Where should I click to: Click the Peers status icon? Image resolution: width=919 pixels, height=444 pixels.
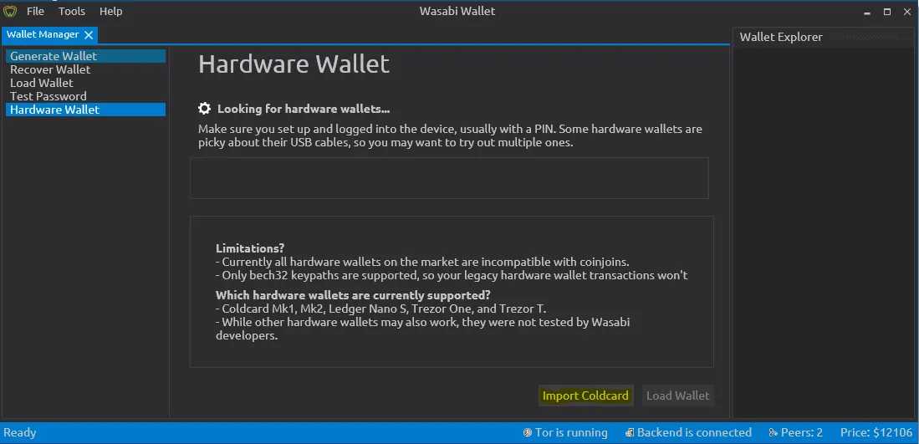click(x=773, y=433)
